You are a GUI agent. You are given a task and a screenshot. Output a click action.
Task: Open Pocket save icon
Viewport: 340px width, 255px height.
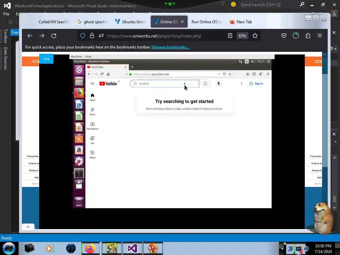pos(284,36)
